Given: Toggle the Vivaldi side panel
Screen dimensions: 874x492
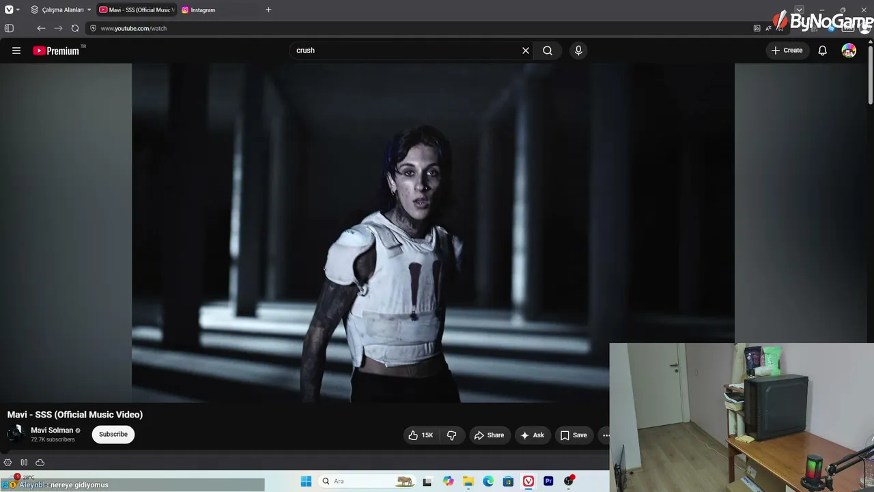Looking at the screenshot, I should 9,29.
